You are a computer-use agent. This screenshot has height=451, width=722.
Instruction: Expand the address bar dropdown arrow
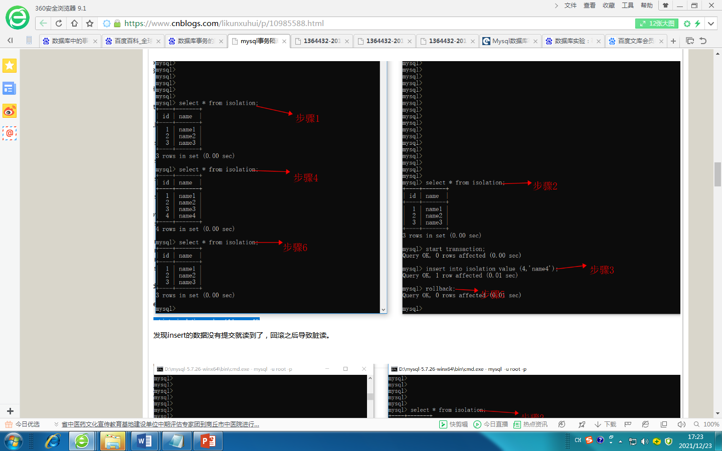[x=711, y=24]
